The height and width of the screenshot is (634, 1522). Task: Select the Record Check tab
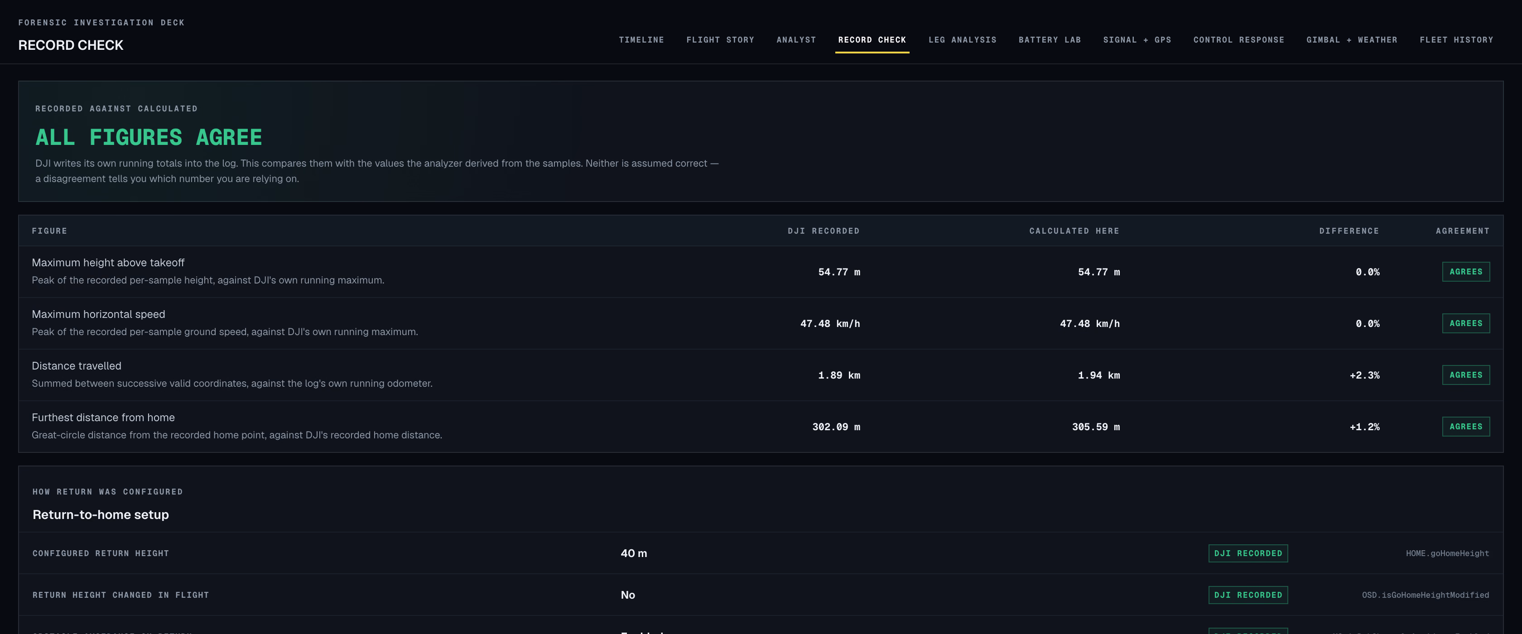pyautogui.click(x=872, y=39)
